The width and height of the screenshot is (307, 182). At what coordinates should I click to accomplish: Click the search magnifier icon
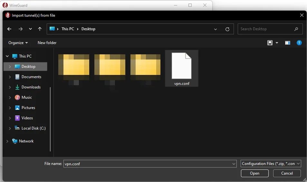pos(296,29)
